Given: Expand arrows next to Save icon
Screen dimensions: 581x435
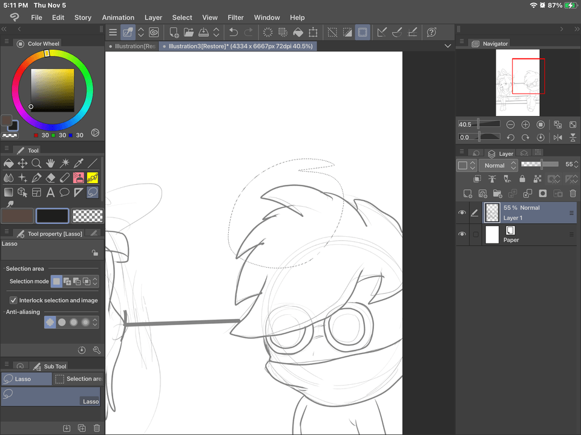Looking at the screenshot, I should pos(217,32).
